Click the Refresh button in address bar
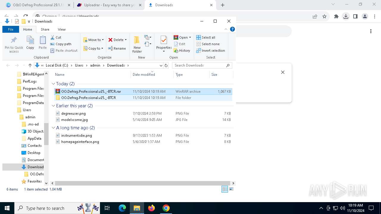This screenshot has height=214, width=381. click(x=166, y=65)
